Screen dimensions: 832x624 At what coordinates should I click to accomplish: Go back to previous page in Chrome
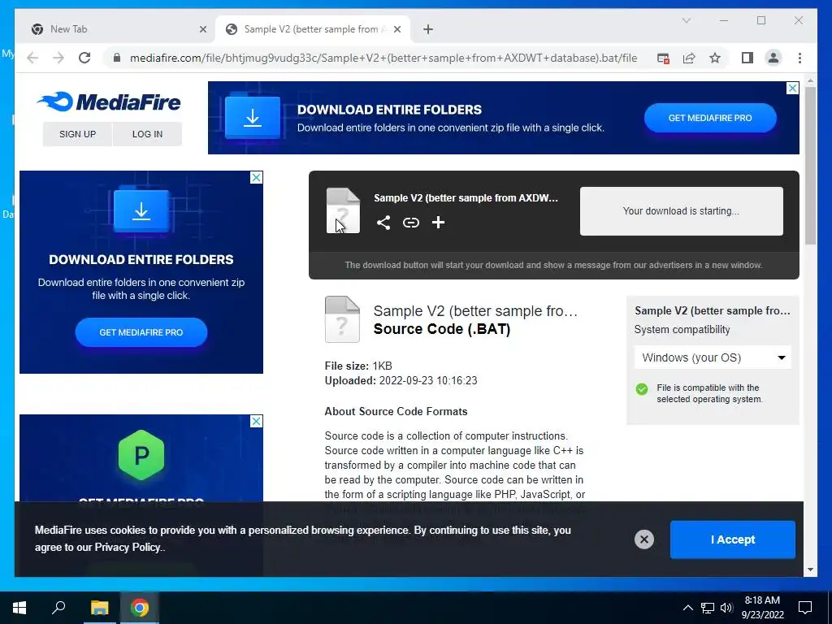[x=32, y=58]
